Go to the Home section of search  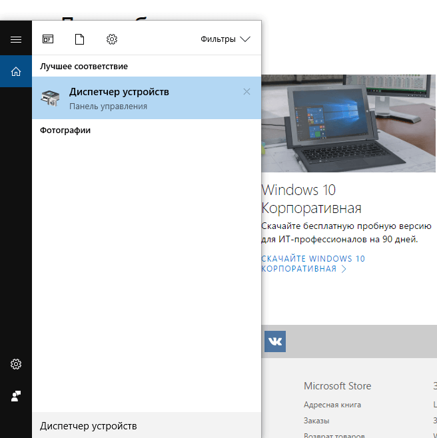click(x=16, y=71)
